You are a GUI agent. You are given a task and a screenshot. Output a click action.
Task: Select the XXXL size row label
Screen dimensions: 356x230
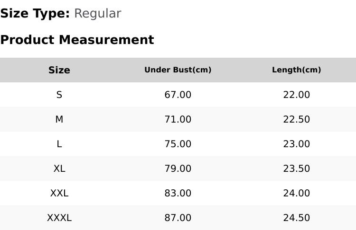[59, 218]
